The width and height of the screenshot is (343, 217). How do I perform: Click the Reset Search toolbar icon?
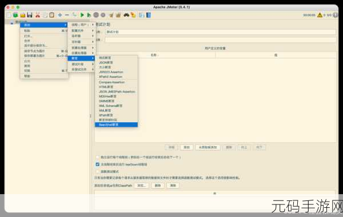point(133,15)
